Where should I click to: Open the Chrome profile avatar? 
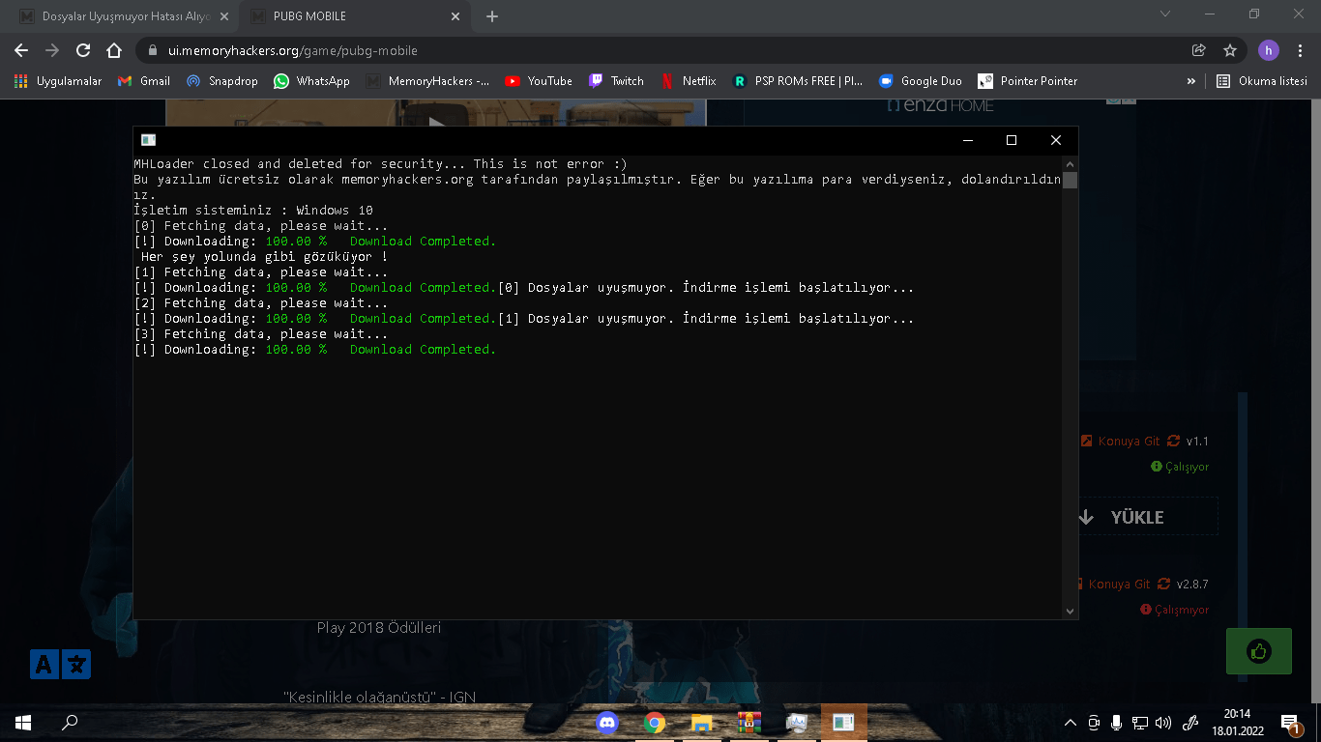1268,50
